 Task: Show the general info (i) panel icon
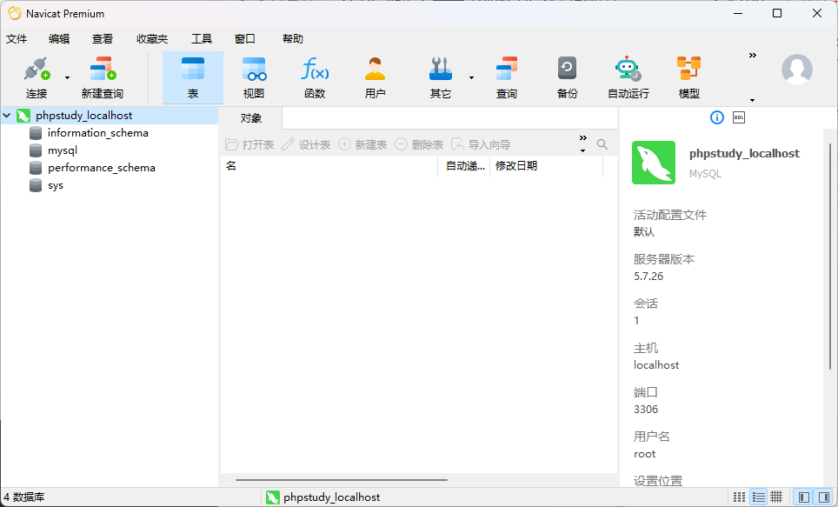[717, 117]
